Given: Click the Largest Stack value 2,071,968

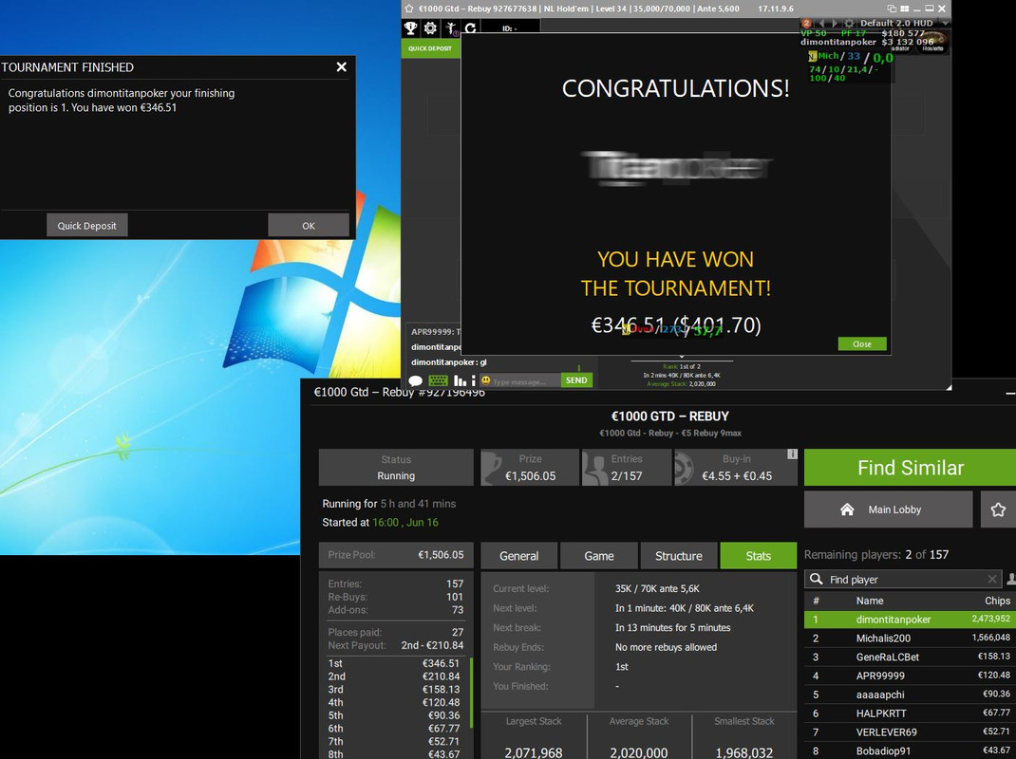Looking at the screenshot, I should [x=534, y=752].
